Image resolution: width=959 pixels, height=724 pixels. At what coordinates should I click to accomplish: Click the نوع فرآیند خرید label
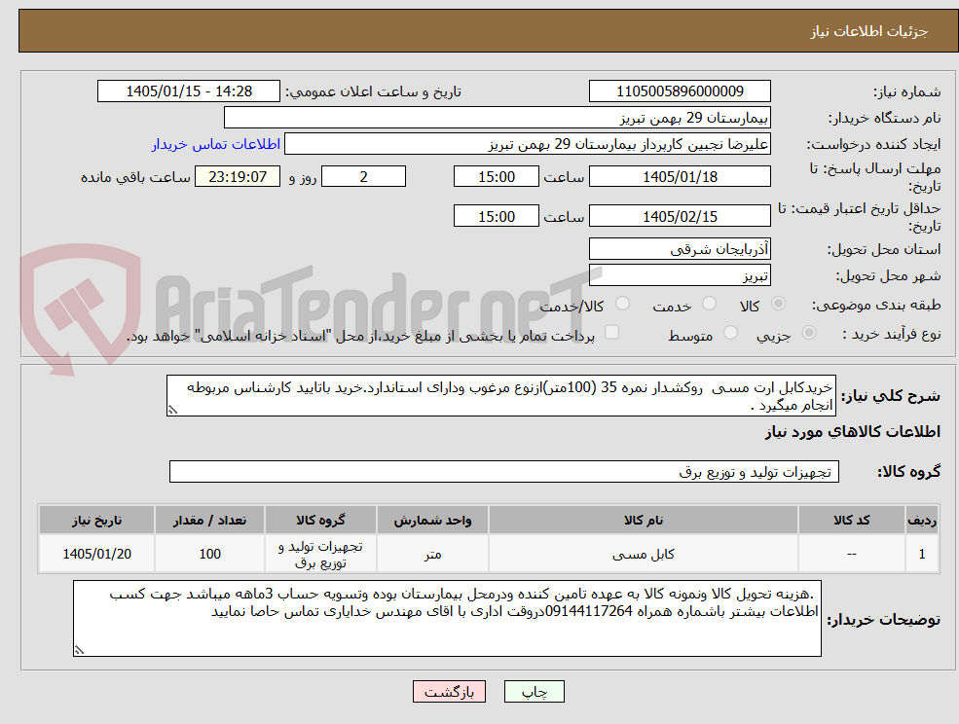(x=892, y=334)
